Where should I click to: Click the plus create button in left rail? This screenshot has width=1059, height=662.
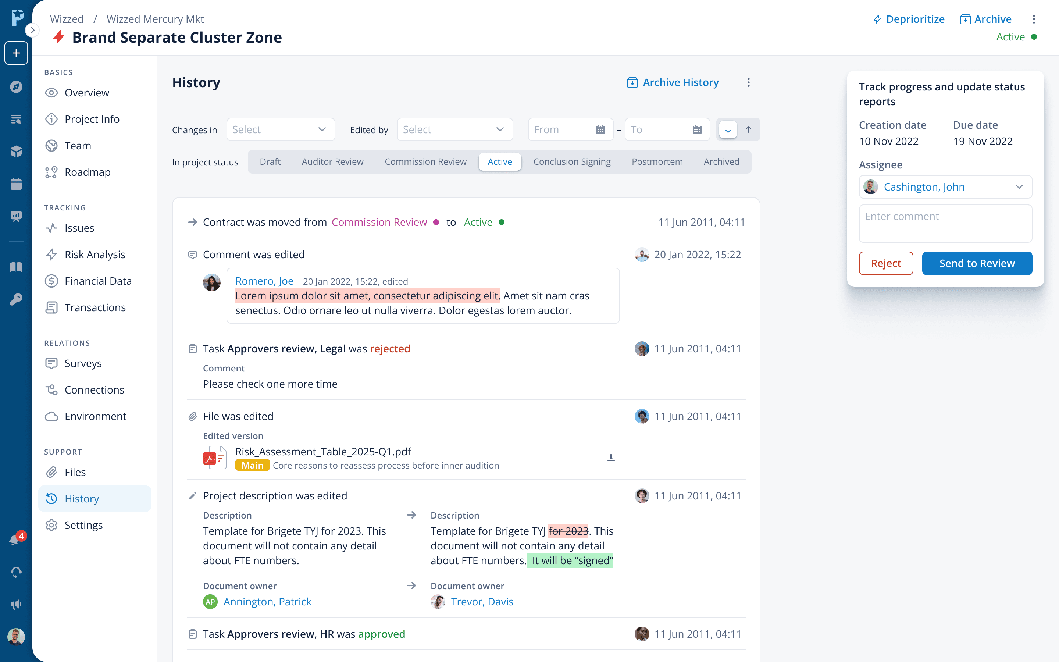[16, 53]
